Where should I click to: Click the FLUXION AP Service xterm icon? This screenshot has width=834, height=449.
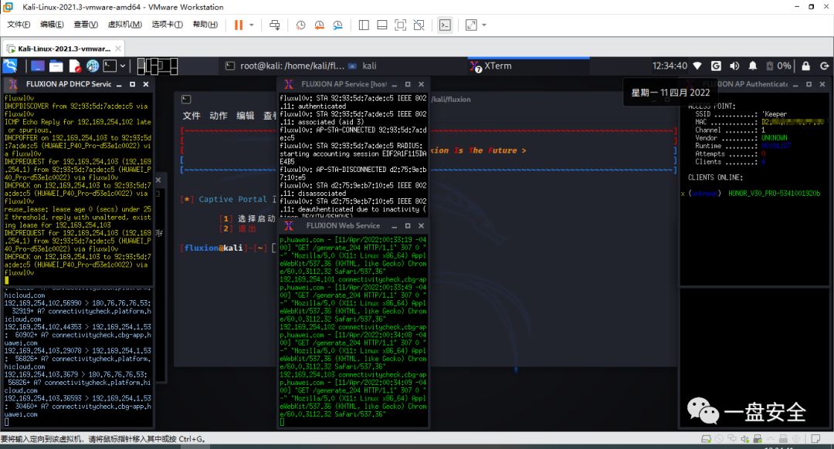coord(288,84)
